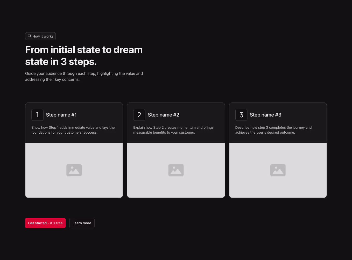352x260 pixels.
Task: Click the subtitle starting Guide your audience
Action: (84, 76)
